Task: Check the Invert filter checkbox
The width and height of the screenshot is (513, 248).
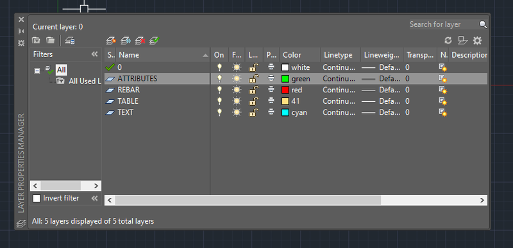Action: [37, 198]
